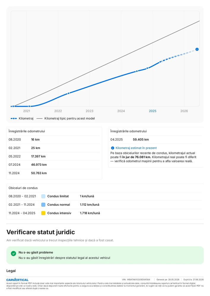
Task: Click the 04.2025 data point on chart
Action: point(160,62)
